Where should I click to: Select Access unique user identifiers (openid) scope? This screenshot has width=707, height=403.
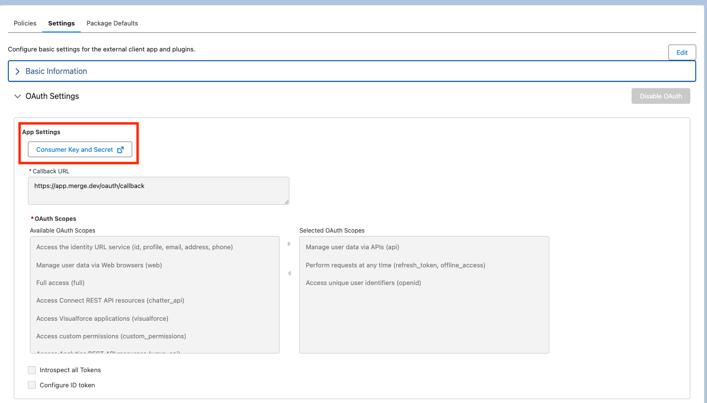click(363, 283)
